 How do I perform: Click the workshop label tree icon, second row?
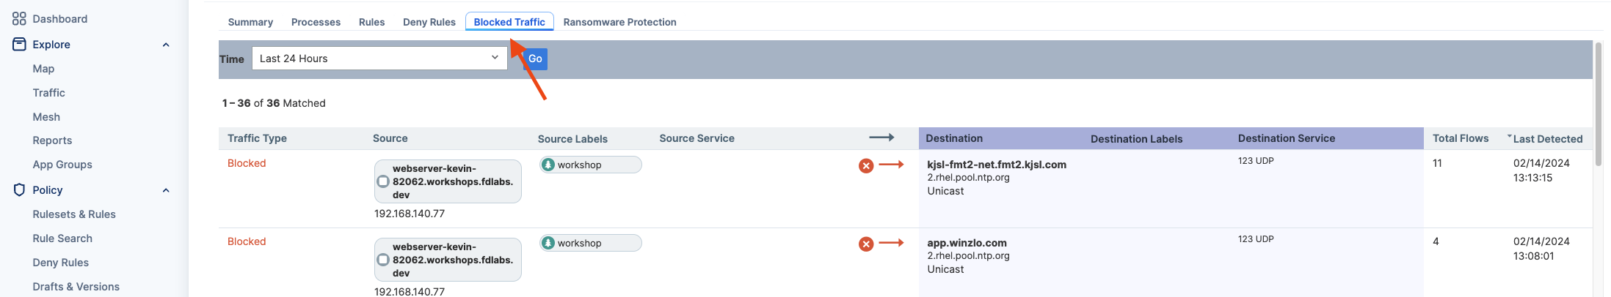tap(548, 243)
